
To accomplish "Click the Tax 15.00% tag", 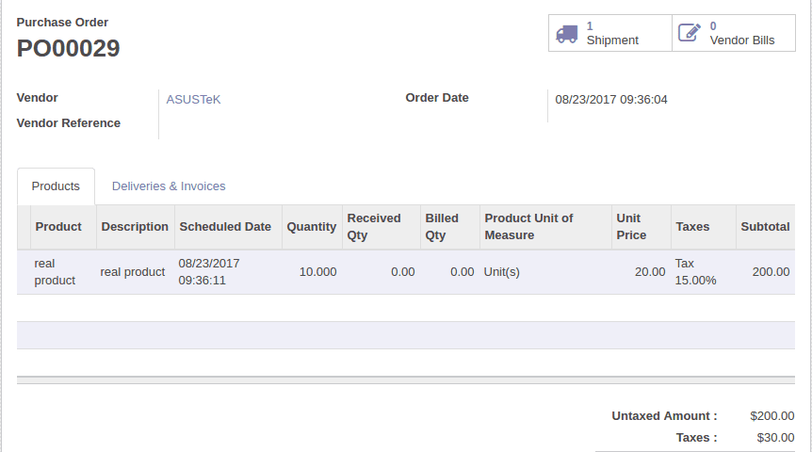I will coord(695,272).
